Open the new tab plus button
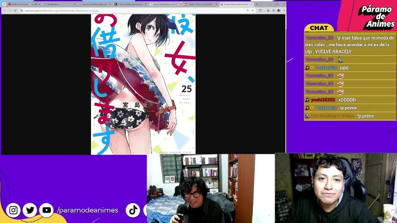The height and width of the screenshot is (223, 397). 257,4
